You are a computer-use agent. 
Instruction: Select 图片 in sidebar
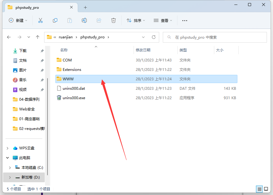pyautogui.click(x=23, y=70)
